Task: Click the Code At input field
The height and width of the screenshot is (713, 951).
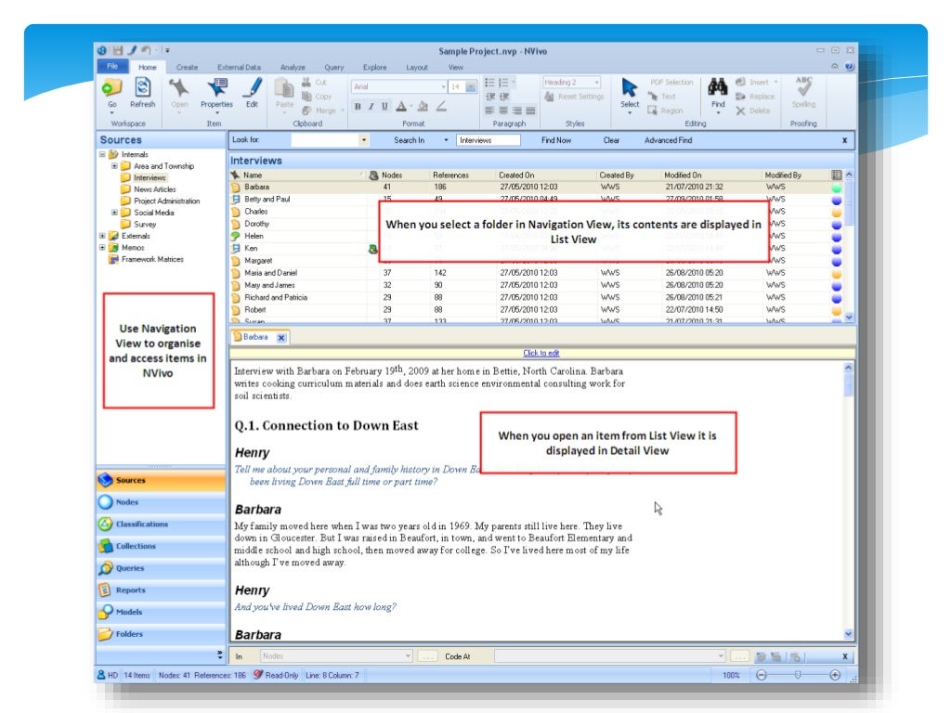Action: [609, 656]
